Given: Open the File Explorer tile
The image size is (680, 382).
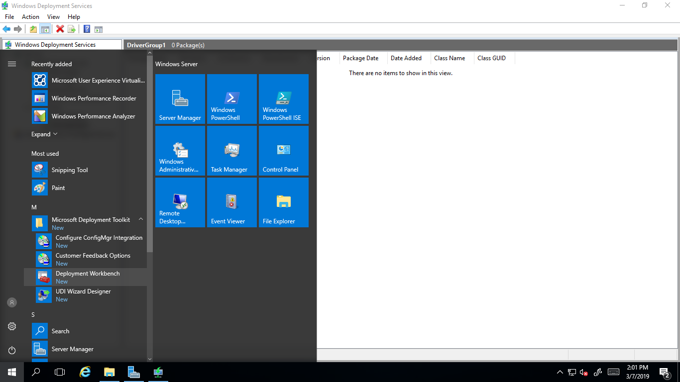Looking at the screenshot, I should (284, 202).
